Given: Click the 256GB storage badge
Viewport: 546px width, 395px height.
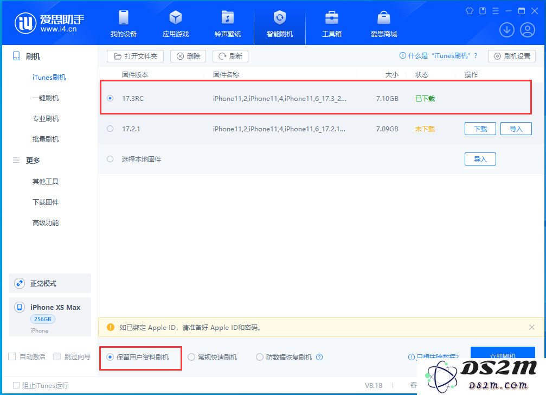Looking at the screenshot, I should (43, 319).
